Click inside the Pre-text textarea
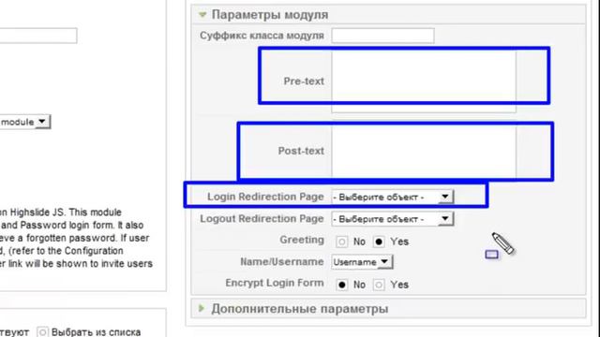 point(424,81)
